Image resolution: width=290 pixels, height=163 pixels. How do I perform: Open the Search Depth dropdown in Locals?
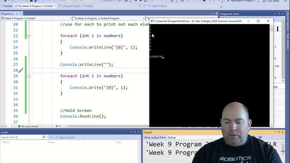click(81, 137)
